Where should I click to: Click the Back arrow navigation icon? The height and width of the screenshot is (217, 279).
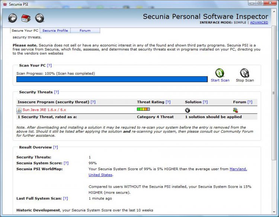(x=13, y=18)
